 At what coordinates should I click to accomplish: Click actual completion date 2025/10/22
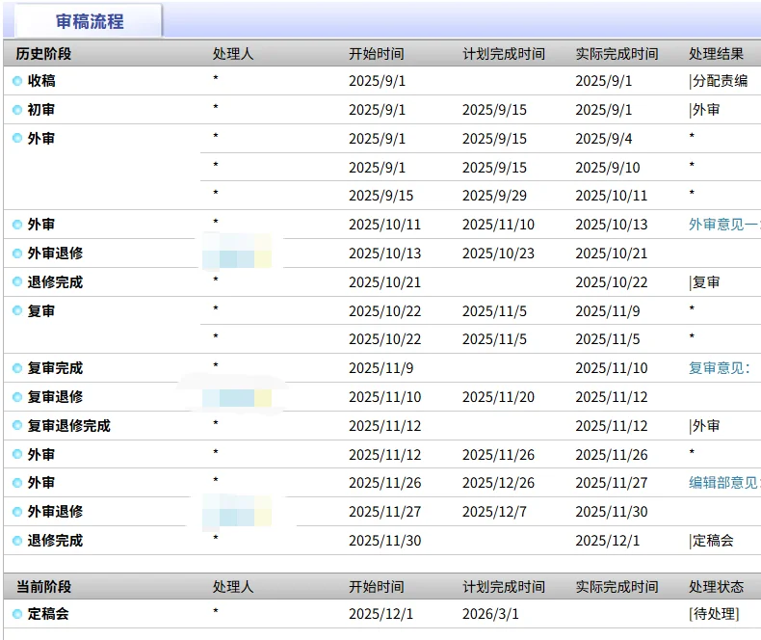point(612,282)
